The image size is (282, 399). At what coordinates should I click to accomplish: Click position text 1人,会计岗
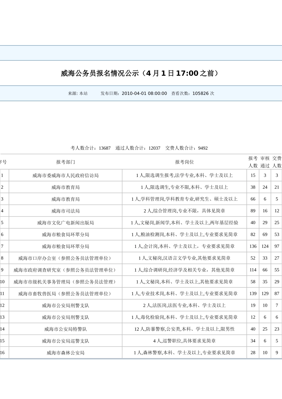point(146,246)
